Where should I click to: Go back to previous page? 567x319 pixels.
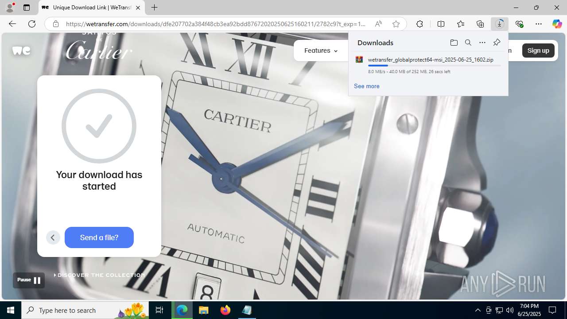[12, 24]
